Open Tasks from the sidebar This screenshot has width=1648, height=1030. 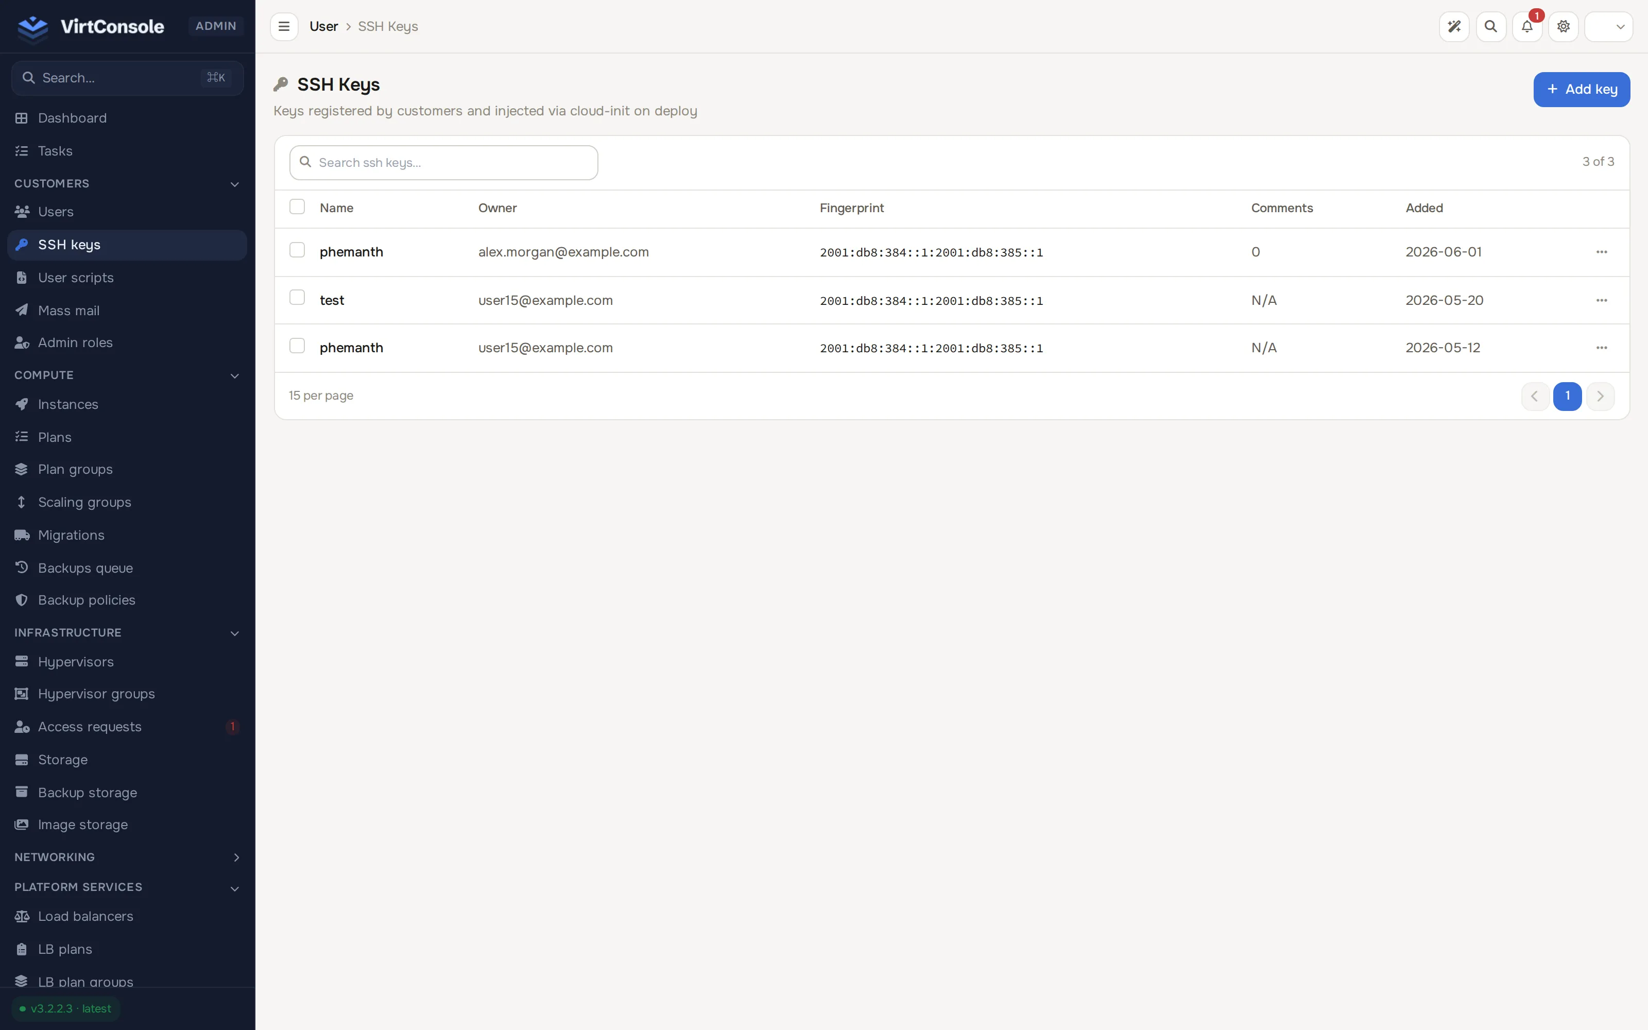(127, 151)
